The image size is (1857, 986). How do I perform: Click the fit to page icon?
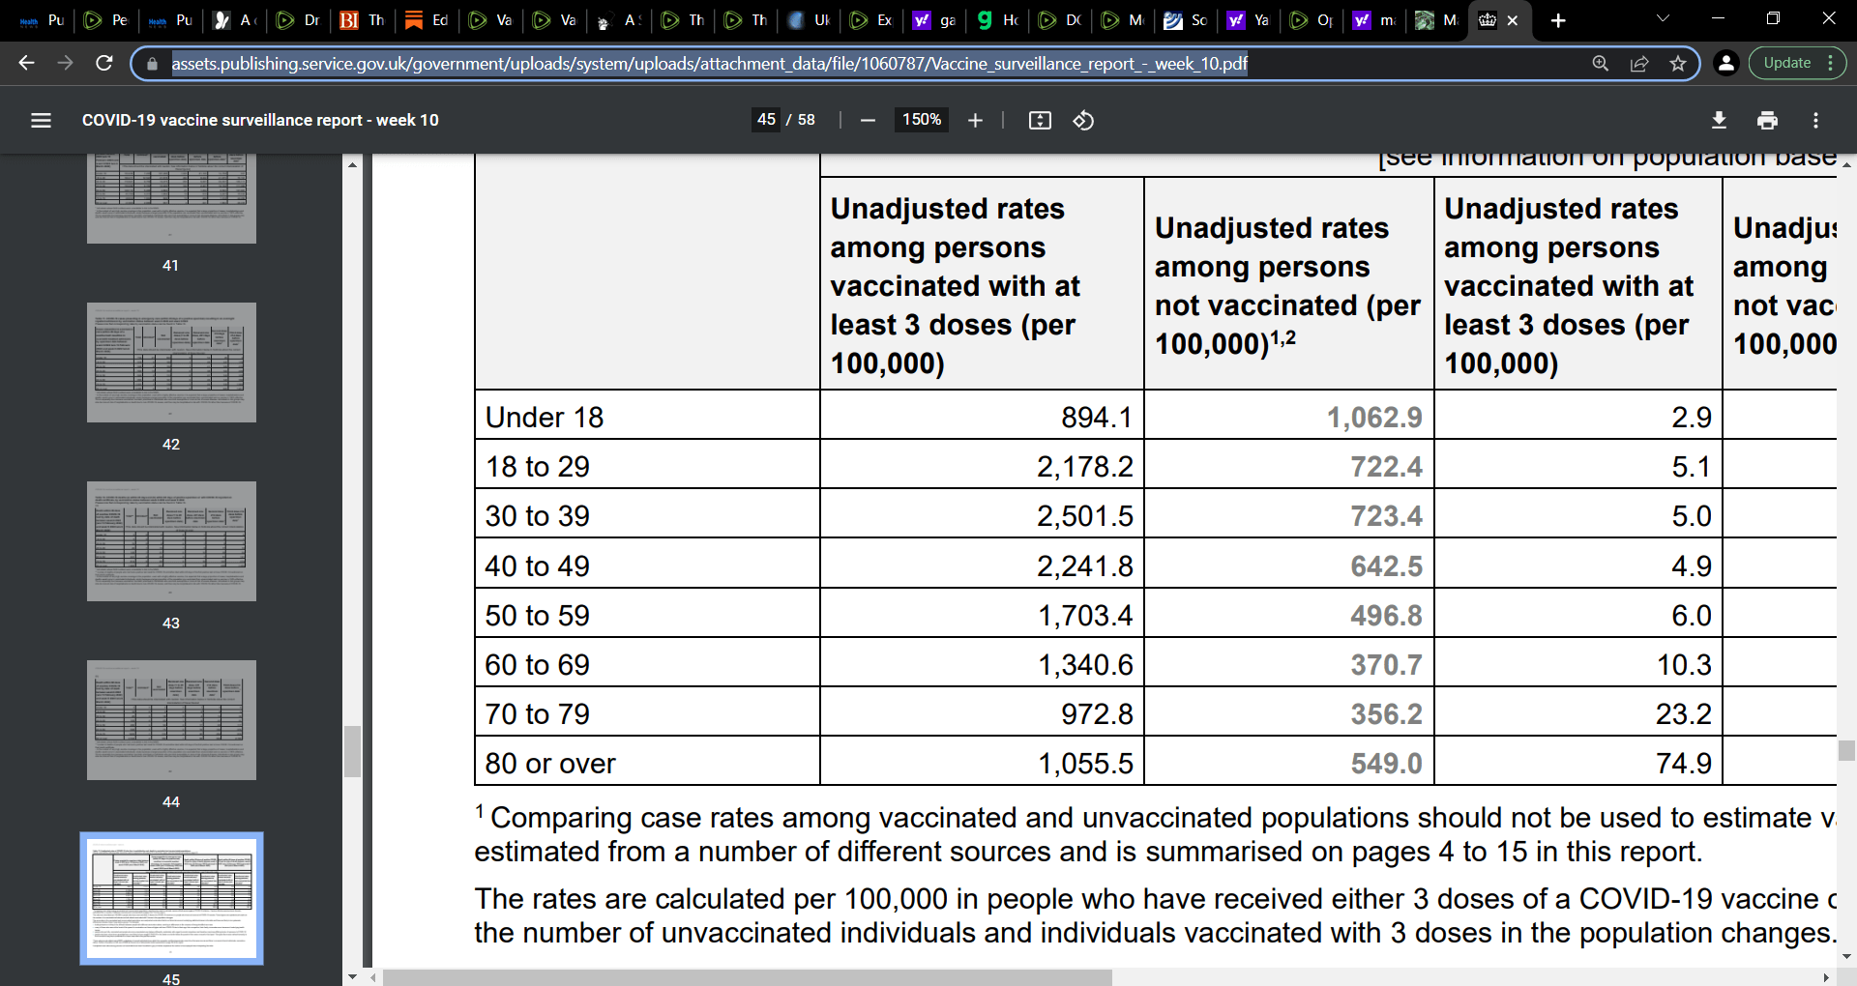1040,120
